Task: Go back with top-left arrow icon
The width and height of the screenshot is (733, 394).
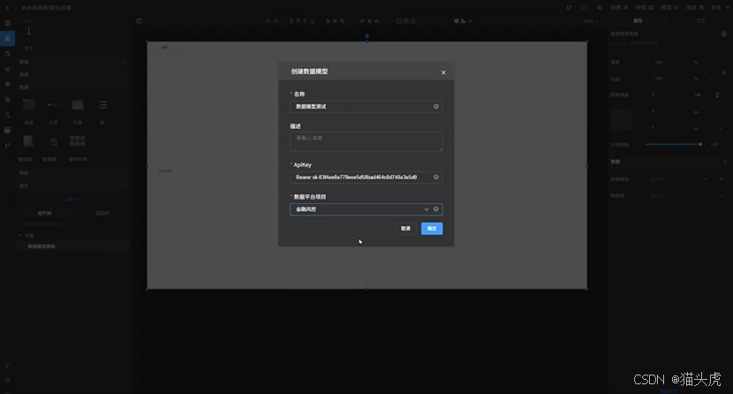Action: click(x=7, y=7)
